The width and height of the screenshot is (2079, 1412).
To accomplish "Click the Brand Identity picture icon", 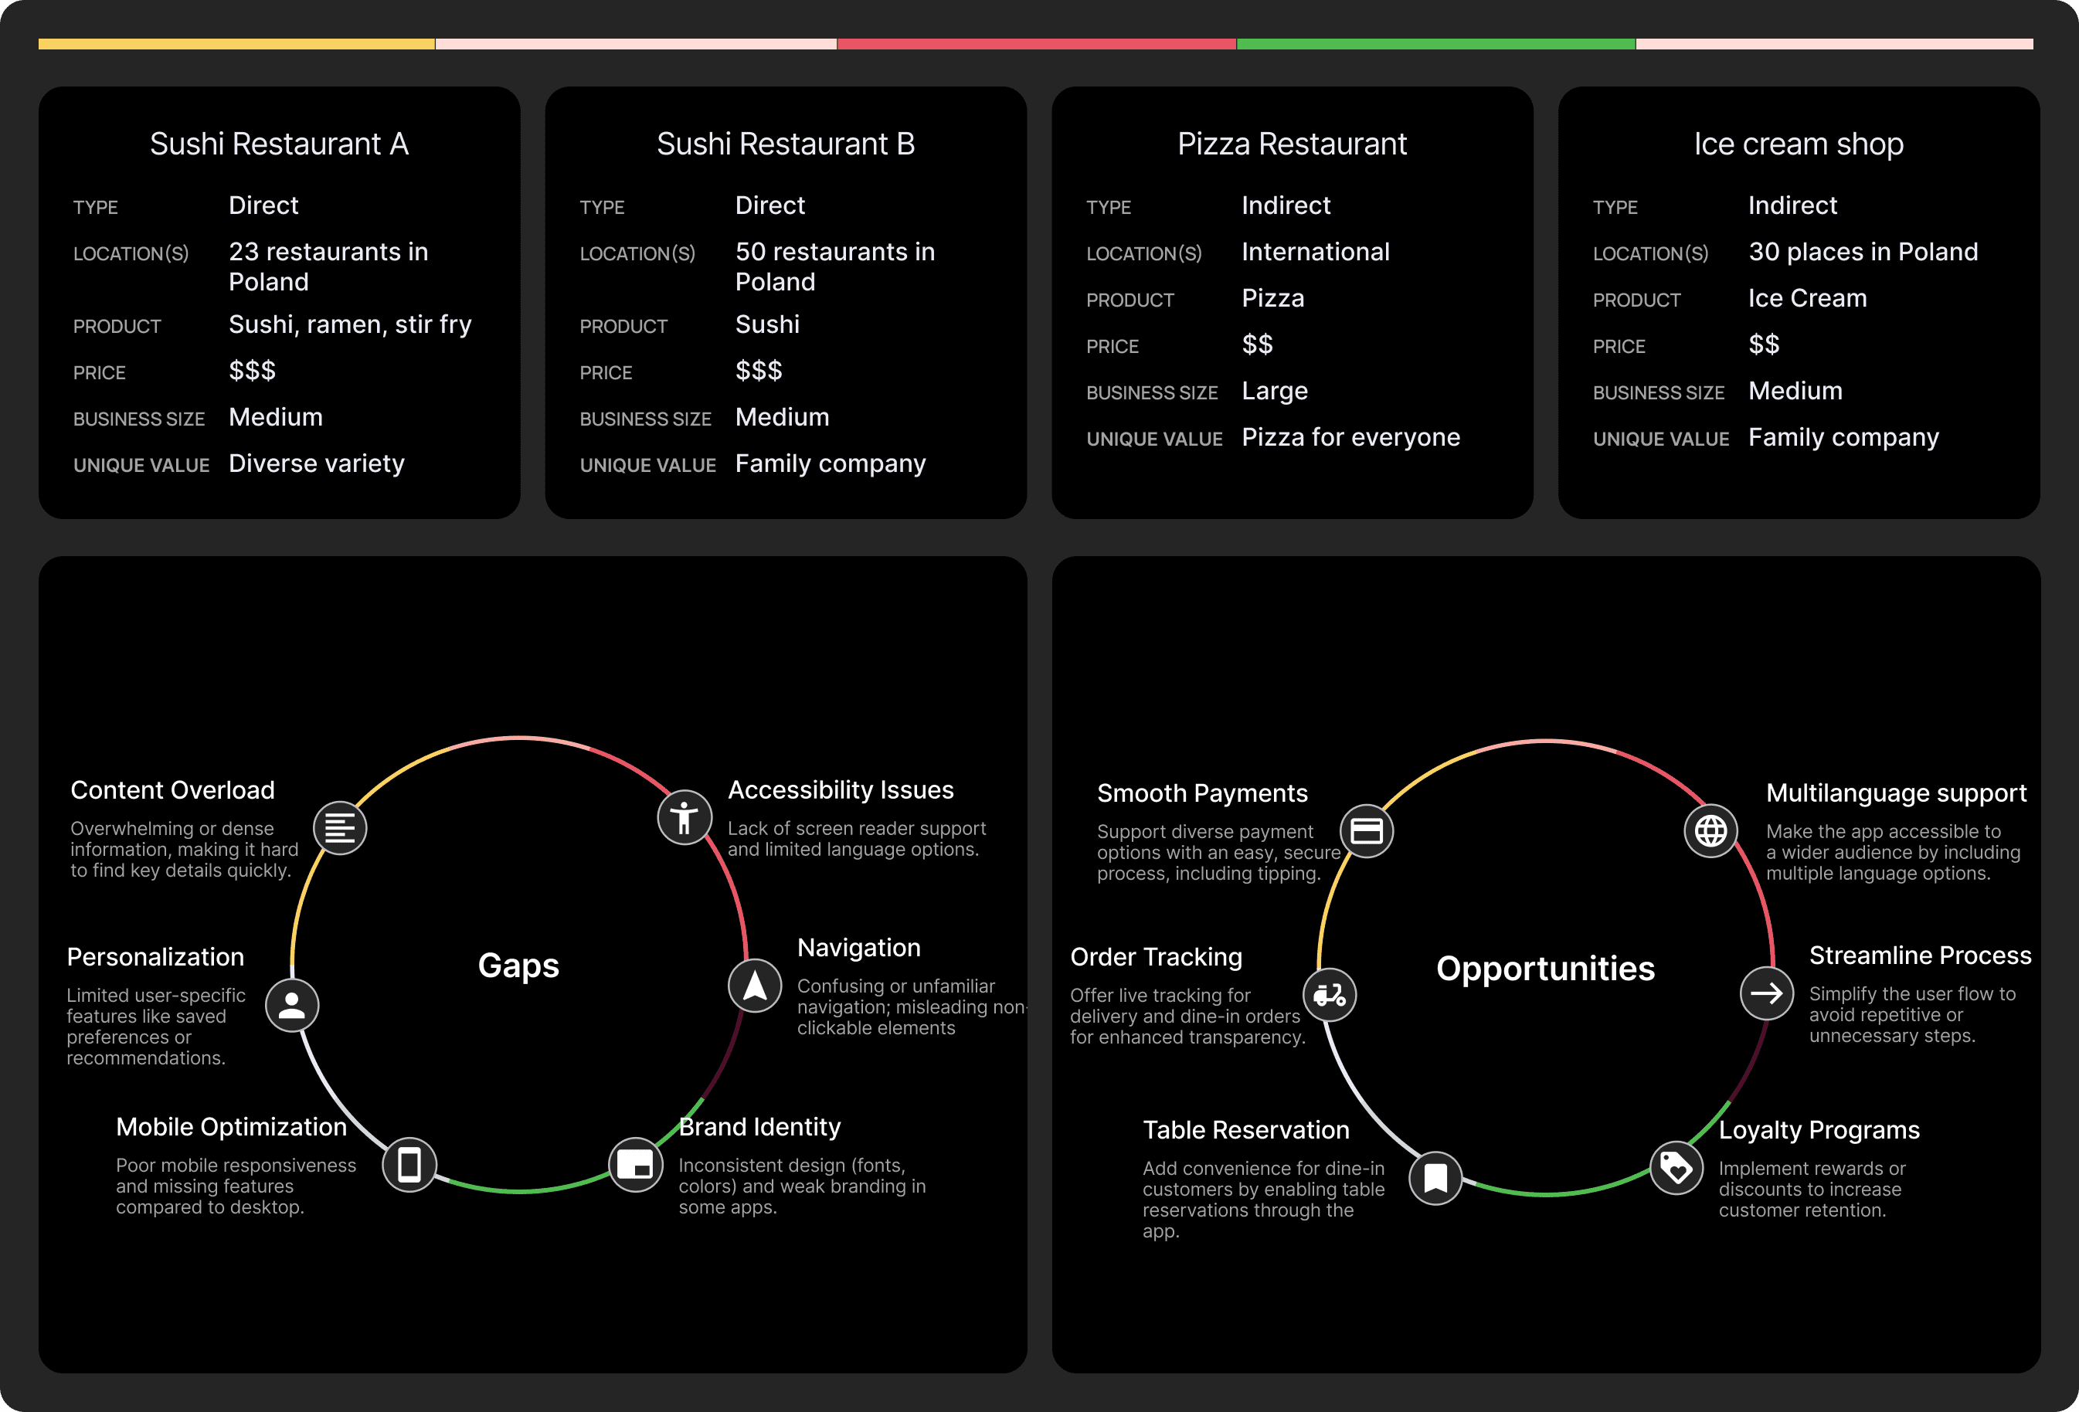I will [x=635, y=1164].
